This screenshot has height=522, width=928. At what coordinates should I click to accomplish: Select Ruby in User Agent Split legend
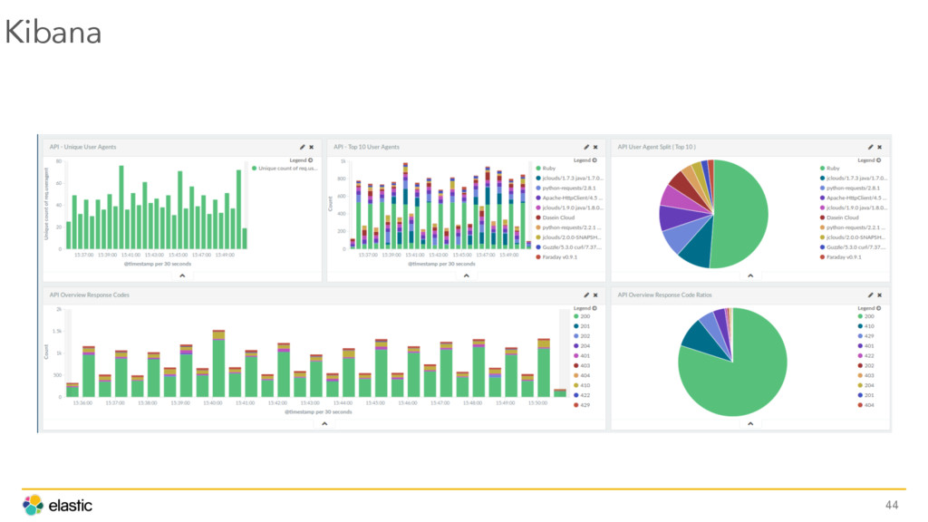click(830, 169)
